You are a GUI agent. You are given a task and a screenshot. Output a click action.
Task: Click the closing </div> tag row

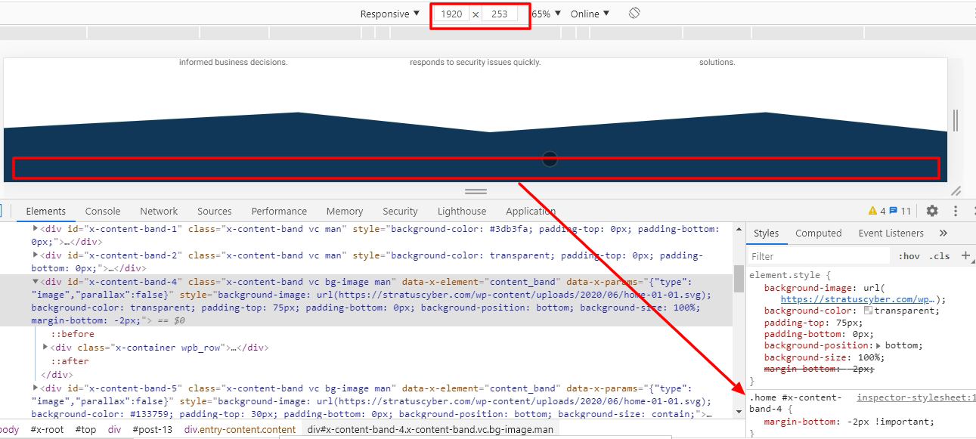point(58,375)
